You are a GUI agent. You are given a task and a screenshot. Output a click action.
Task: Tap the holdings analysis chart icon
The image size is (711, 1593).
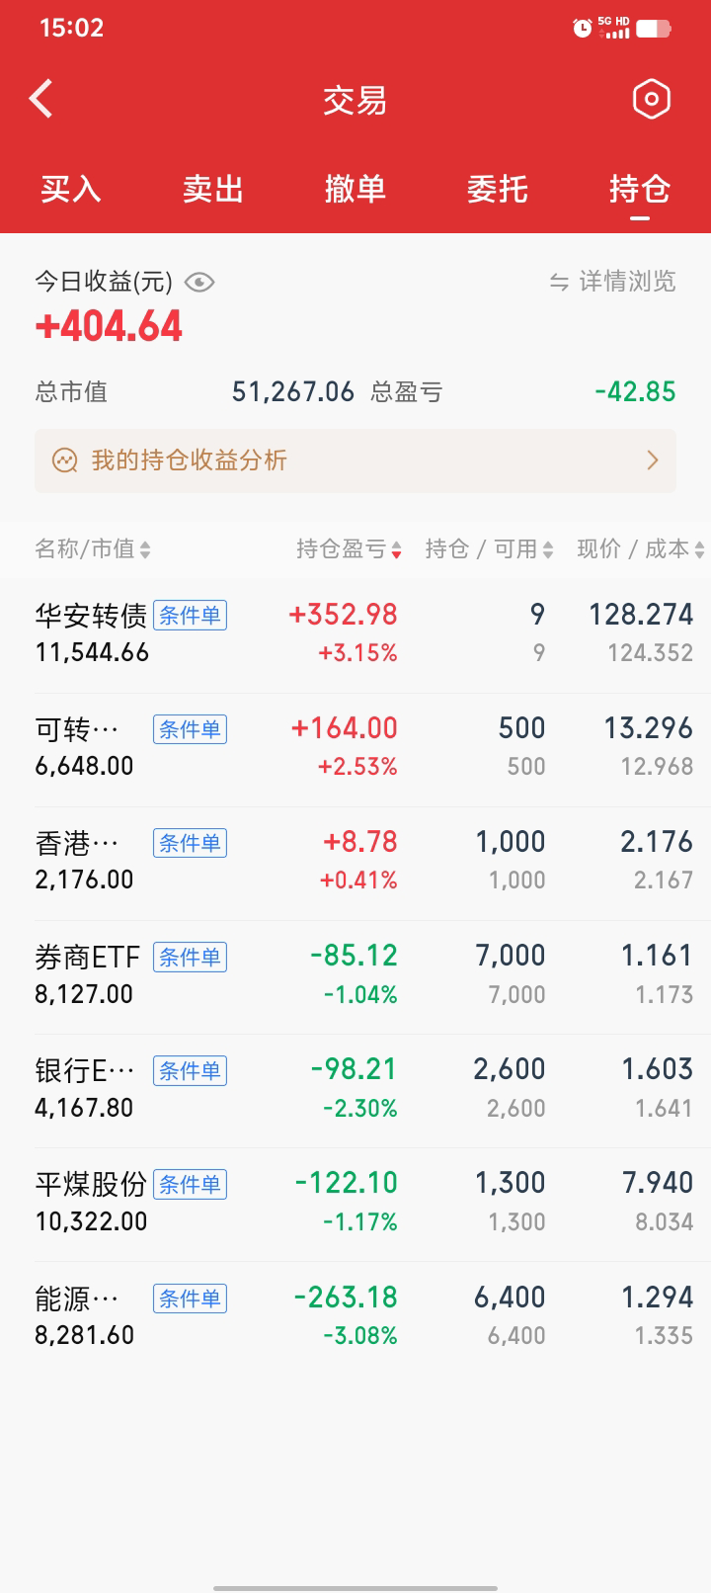point(65,461)
